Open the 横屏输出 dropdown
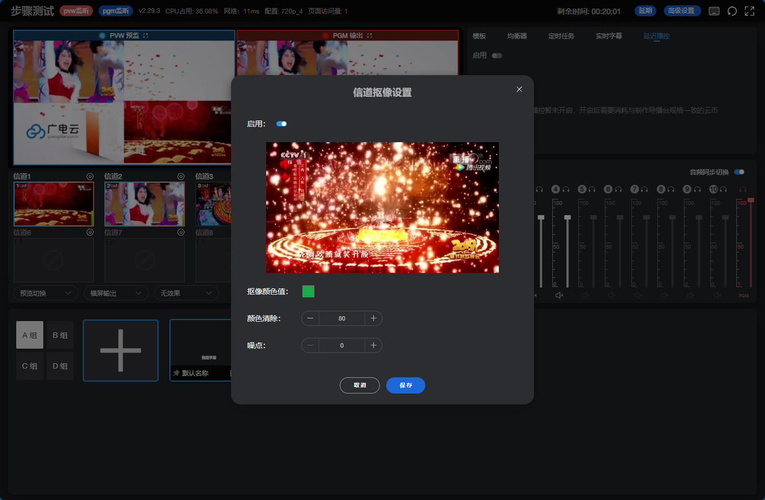 click(116, 293)
